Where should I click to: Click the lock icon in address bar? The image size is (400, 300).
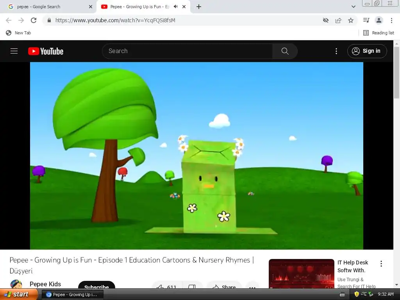click(49, 20)
